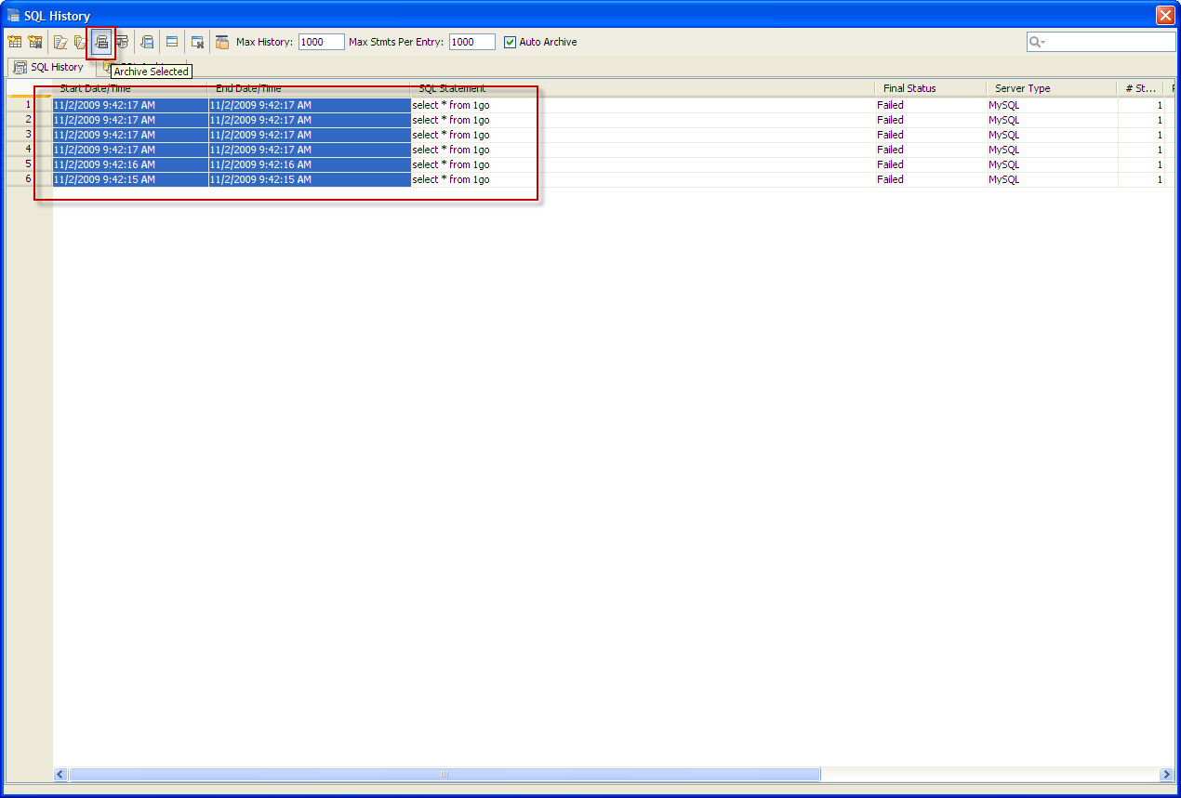Click the notepad-with-pencil toolbar icon
1181x798 pixels.
click(60, 42)
